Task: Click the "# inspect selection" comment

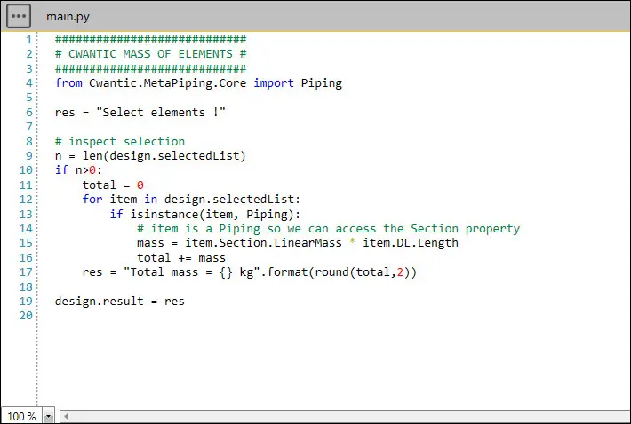Action: click(119, 142)
